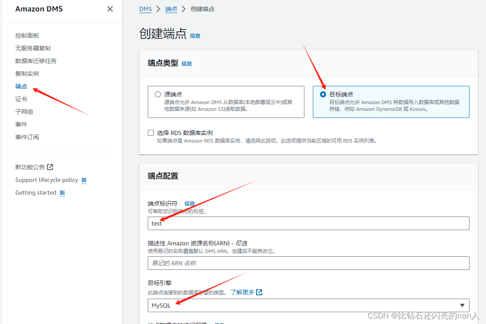Close the Amazon DMS sidebar panel
The width and height of the screenshot is (486, 324).
[x=110, y=9]
